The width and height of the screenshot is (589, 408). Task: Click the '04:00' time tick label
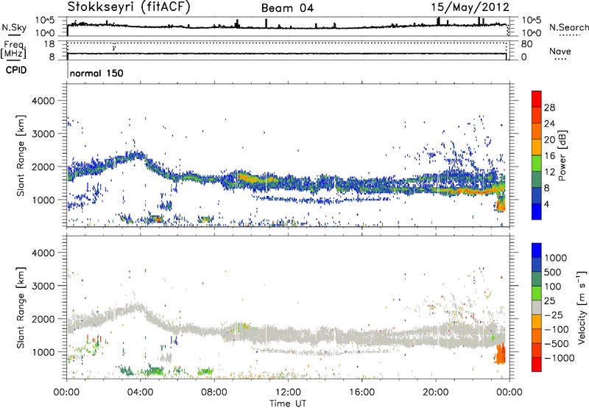click(x=140, y=393)
